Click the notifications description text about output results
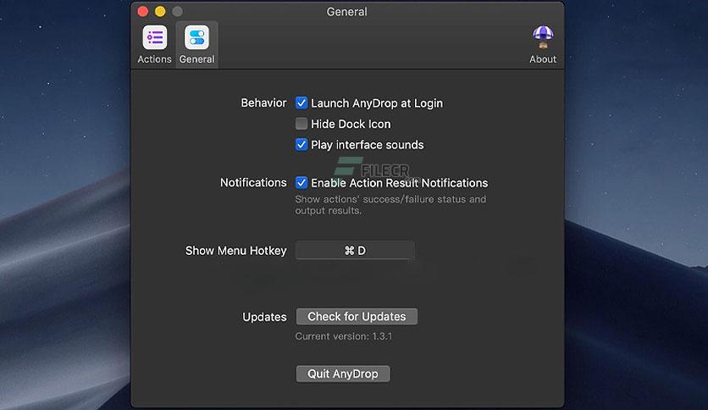Image resolution: width=708 pixels, height=410 pixels. (390, 205)
